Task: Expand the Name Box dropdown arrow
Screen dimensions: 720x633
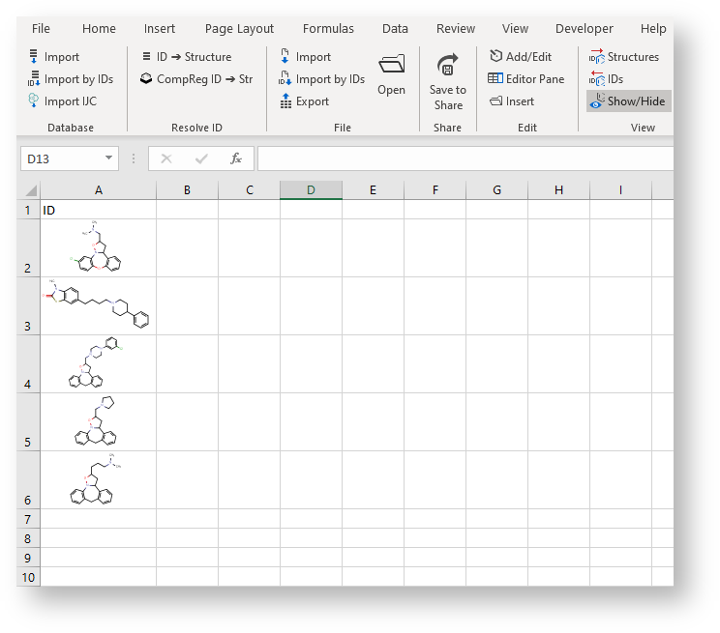Action: click(108, 158)
